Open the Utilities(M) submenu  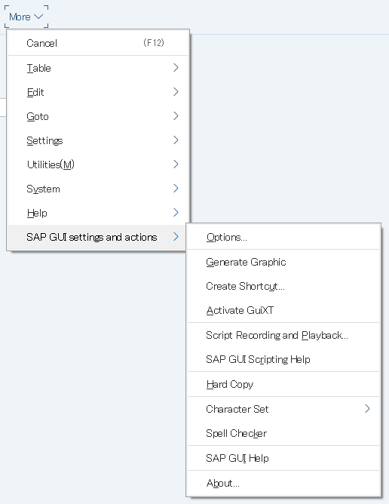[98, 164]
